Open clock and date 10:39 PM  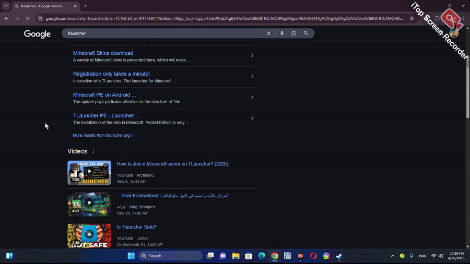(x=456, y=256)
